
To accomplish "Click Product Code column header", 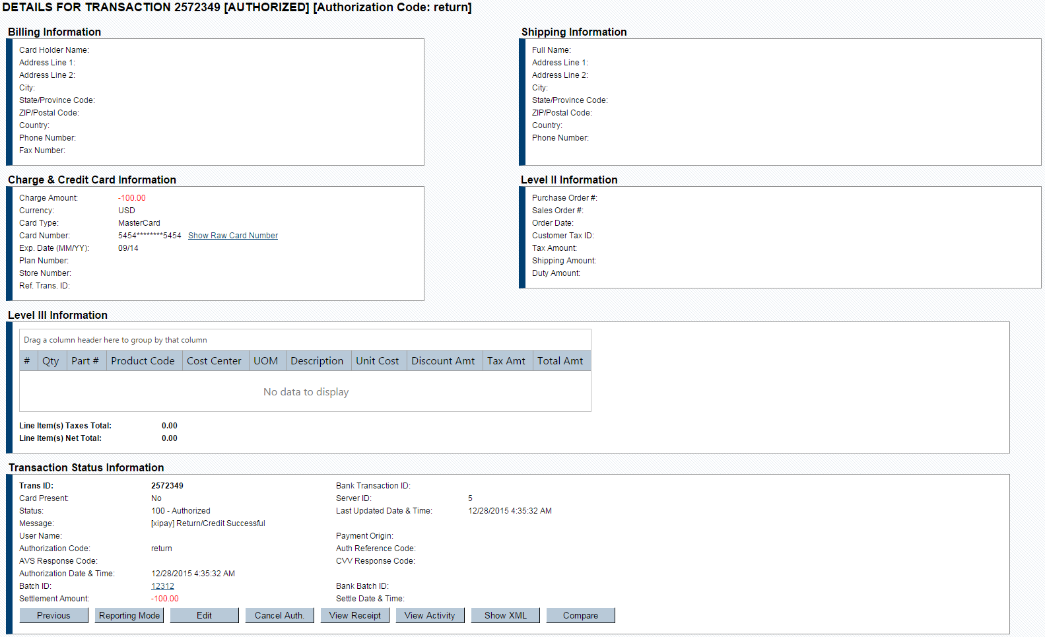I will pyautogui.click(x=143, y=360).
